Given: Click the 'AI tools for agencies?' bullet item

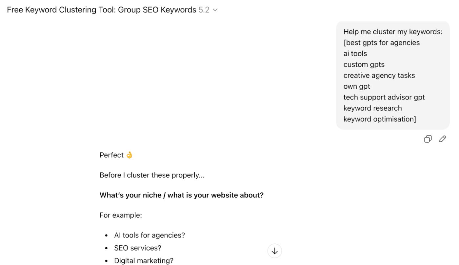Looking at the screenshot, I should 149,235.
